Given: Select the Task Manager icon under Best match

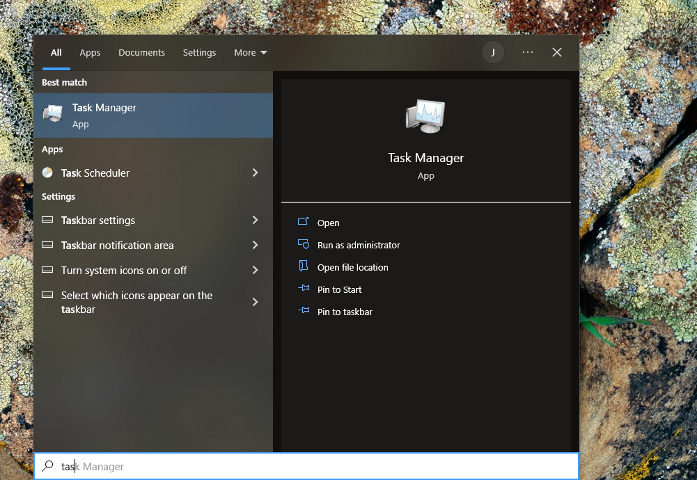Looking at the screenshot, I should pyautogui.click(x=53, y=113).
